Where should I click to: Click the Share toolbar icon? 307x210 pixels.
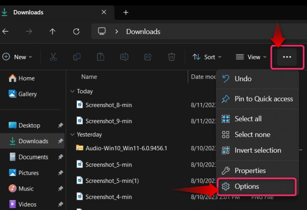[x=148, y=57]
